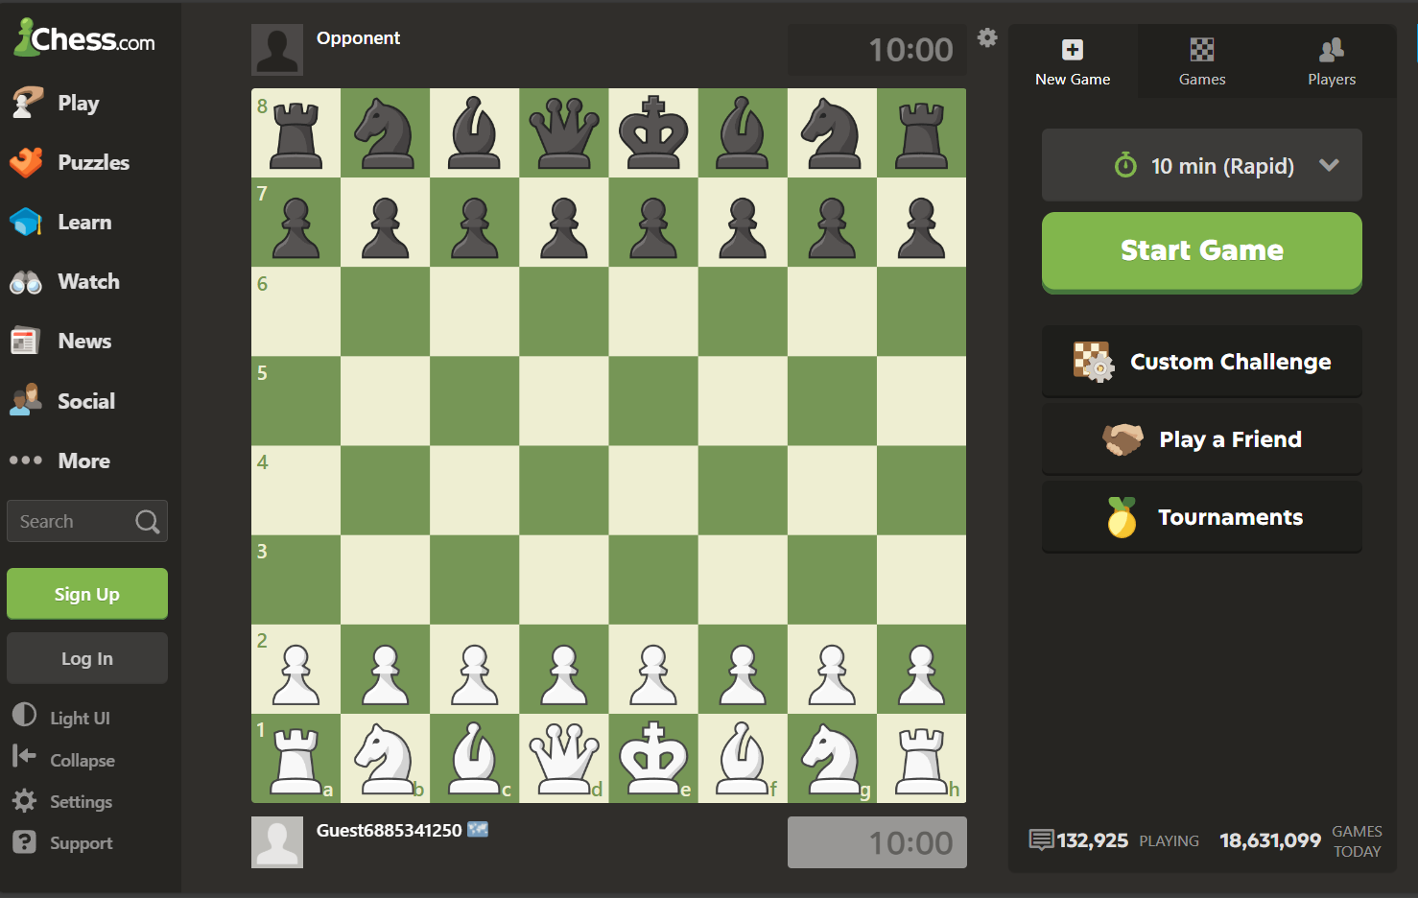Click the Opponent avatar
The height and width of the screenshot is (898, 1418).
point(277,50)
